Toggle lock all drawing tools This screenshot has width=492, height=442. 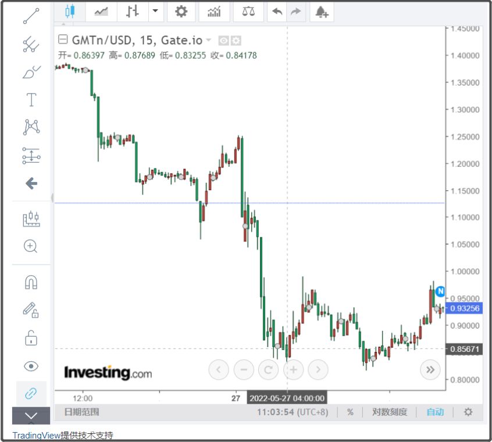click(31, 338)
